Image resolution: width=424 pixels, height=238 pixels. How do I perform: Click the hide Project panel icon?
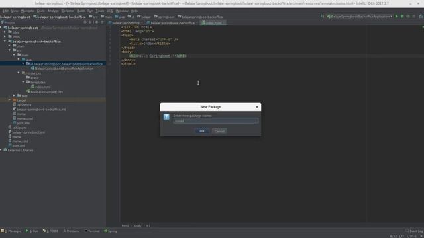click(x=103, y=22)
